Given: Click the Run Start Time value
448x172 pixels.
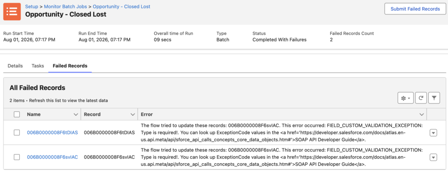Looking at the screenshot, I should coord(29,40).
